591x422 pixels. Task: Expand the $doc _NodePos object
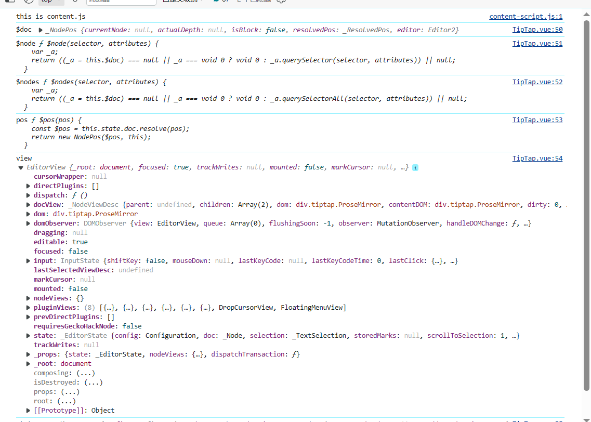click(x=41, y=30)
